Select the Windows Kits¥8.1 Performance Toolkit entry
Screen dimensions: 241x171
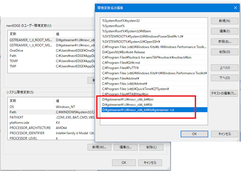coord(154,47)
